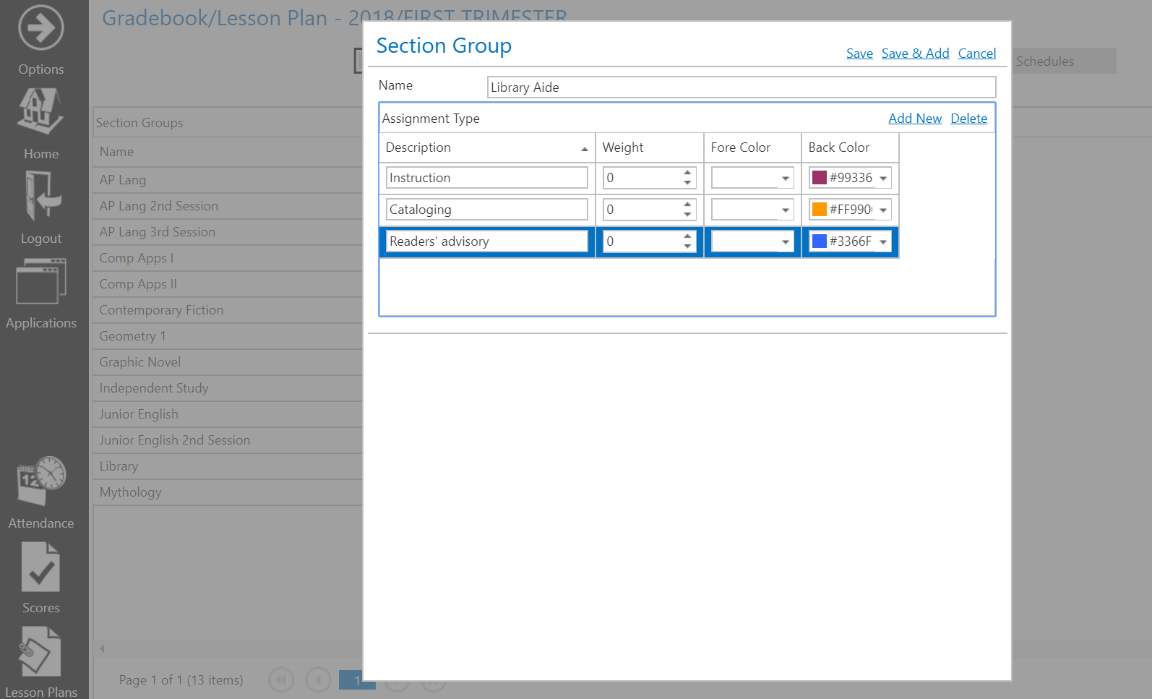Delete the selected assignment type
The image size is (1152, 699).
[968, 119]
